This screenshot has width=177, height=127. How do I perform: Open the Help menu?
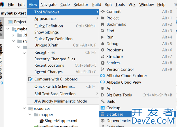click(161, 5)
